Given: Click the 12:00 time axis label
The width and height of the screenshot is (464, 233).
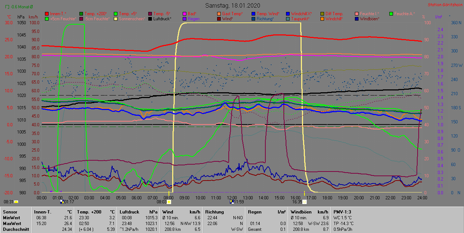Looking at the screenshot, I should click(x=232, y=198).
